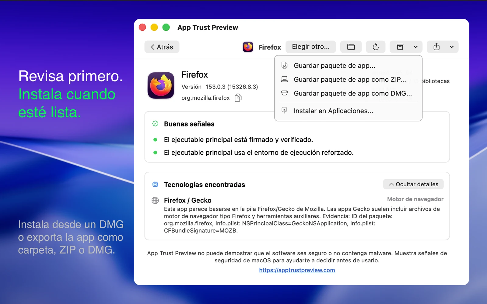The height and width of the screenshot is (304, 487).
Task: Click the Tecnologías encontradas heading
Action: [205, 185]
